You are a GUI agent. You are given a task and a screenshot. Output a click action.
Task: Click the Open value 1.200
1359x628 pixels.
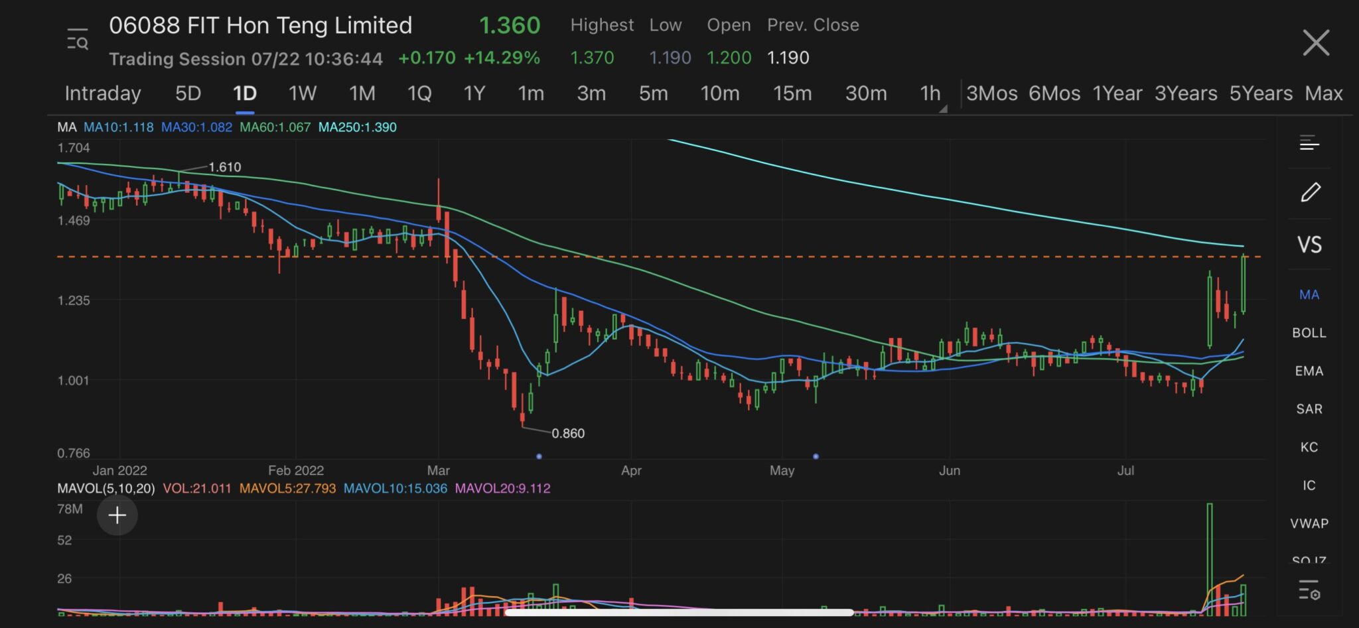(x=729, y=58)
